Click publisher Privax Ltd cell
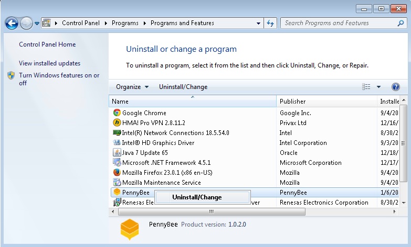 (x=293, y=123)
